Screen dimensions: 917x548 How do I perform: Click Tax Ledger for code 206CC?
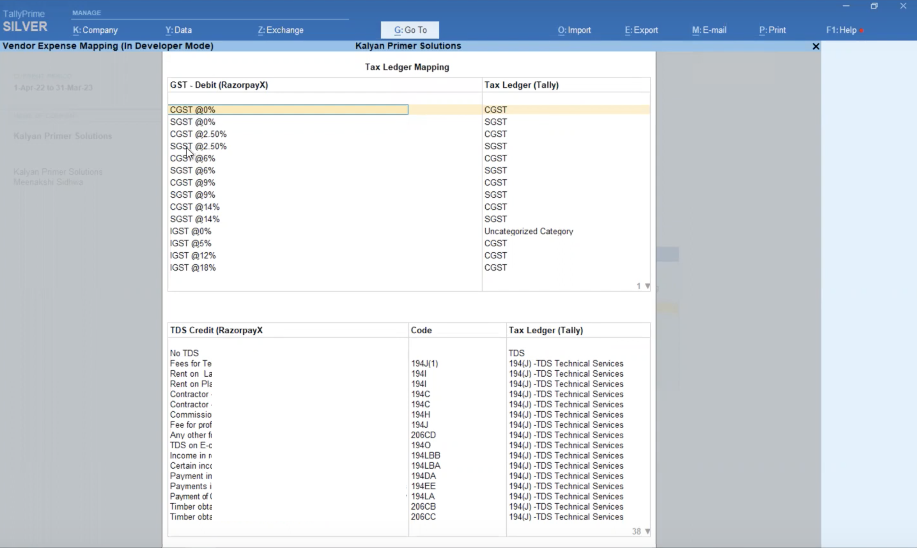566,517
